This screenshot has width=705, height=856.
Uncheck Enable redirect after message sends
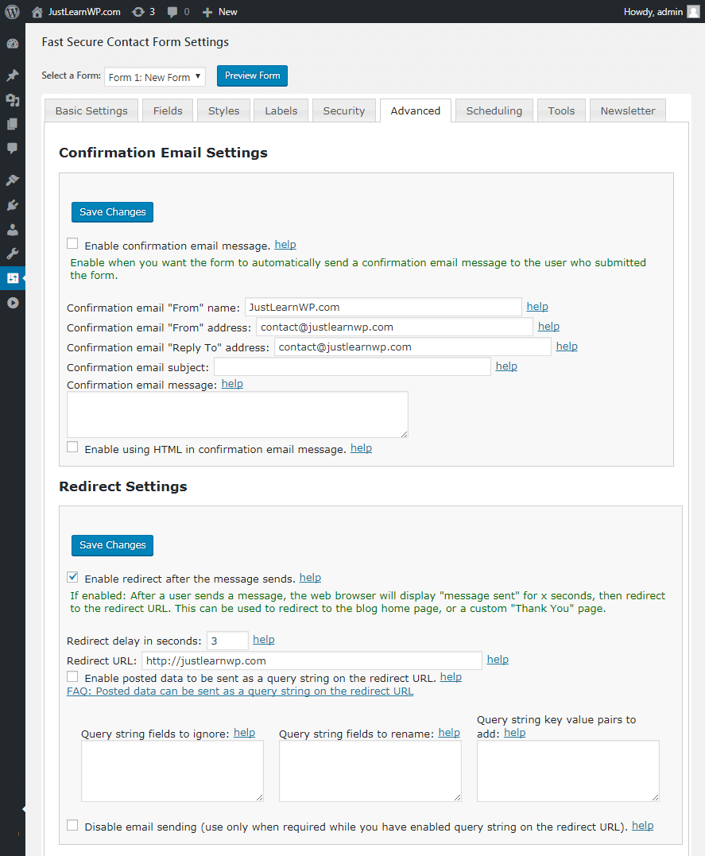click(x=72, y=576)
